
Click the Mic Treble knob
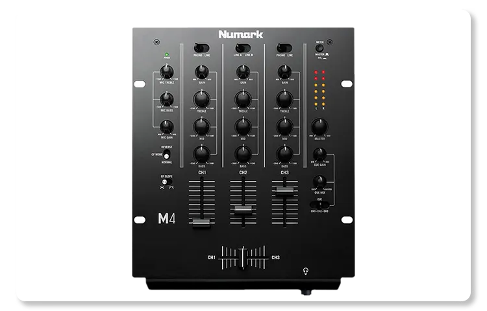167,72
